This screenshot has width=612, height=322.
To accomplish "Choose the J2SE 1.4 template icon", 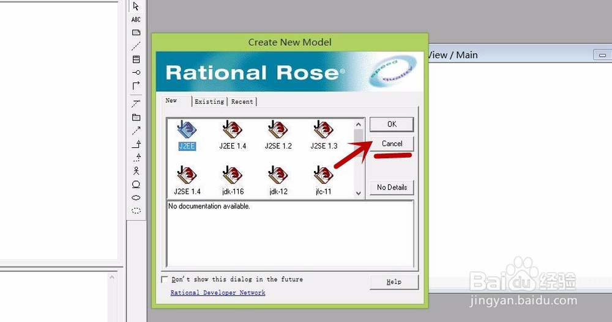I will pyautogui.click(x=187, y=181).
